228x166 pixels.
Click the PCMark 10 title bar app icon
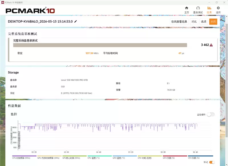coord(3,2)
